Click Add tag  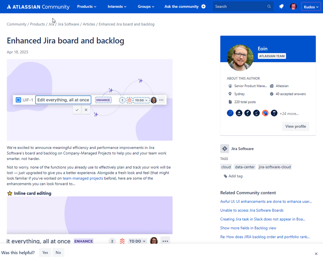[233, 176]
